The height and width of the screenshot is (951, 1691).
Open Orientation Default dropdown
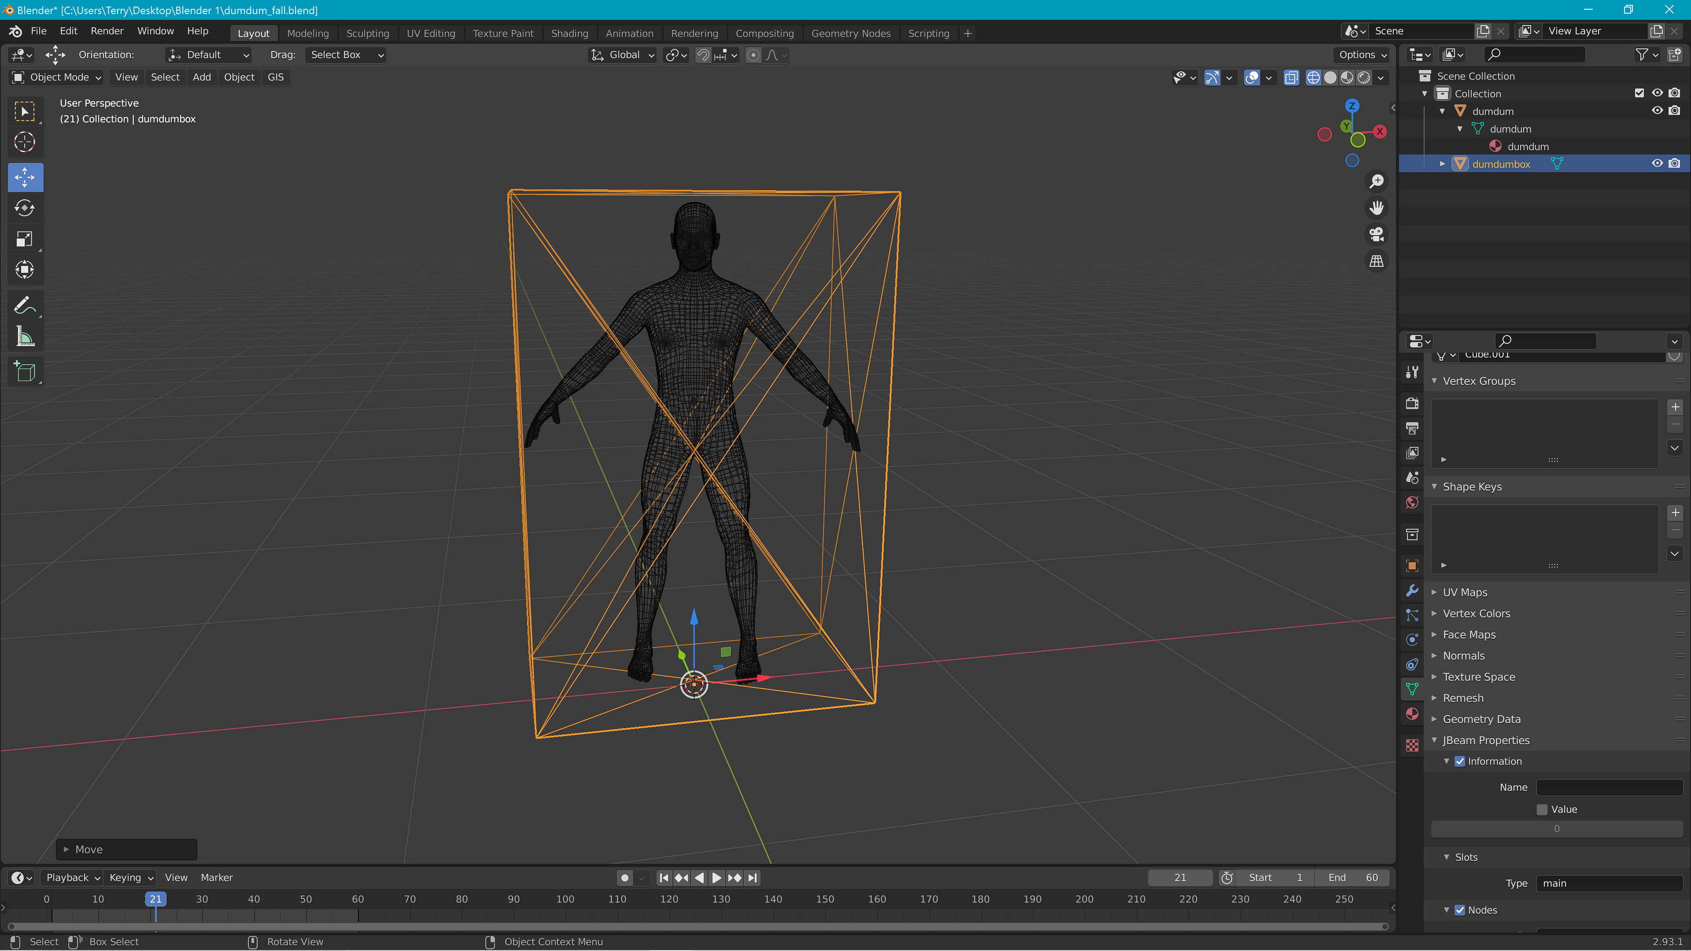click(x=209, y=55)
